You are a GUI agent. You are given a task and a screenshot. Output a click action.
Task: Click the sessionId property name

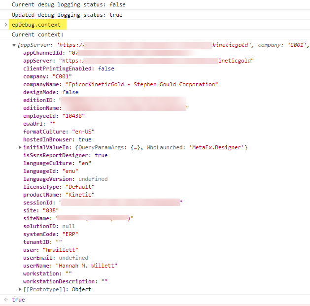(x=39, y=203)
